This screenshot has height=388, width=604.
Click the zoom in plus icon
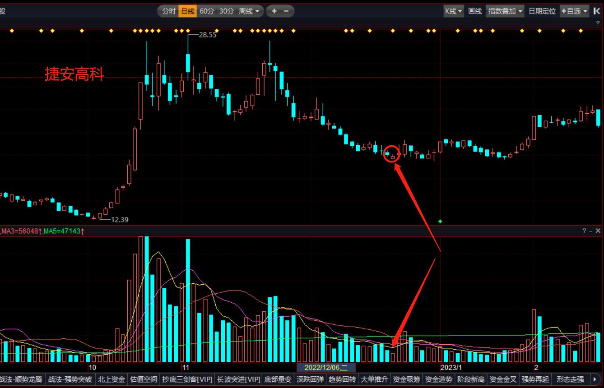pos(274,11)
